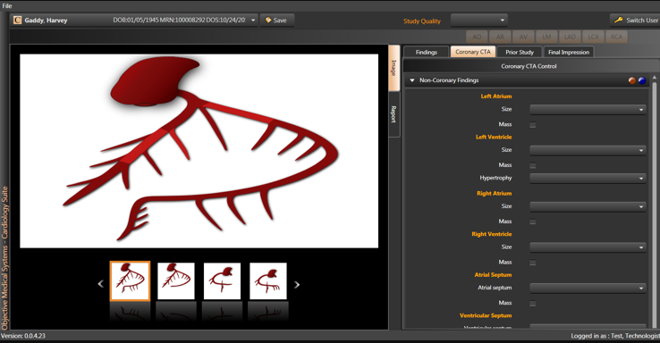Show next thumbnails with the right arrow
660x343 pixels.
pos(297,285)
